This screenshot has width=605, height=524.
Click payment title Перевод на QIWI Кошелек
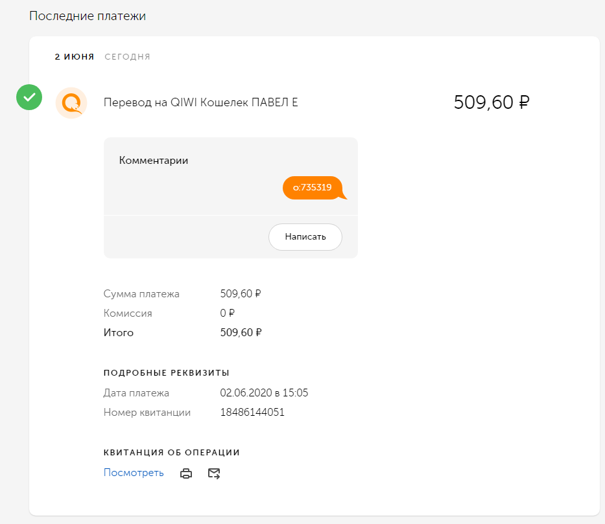pyautogui.click(x=200, y=102)
